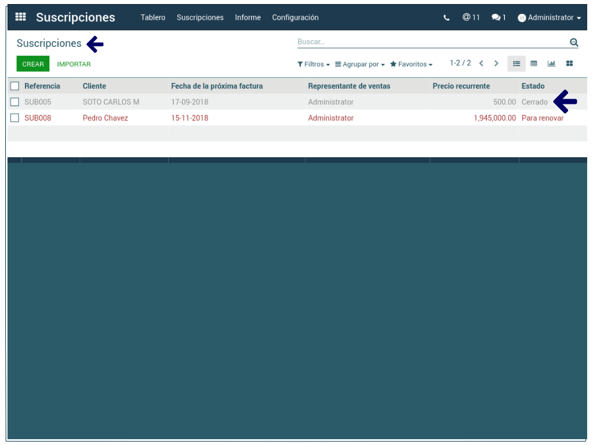This screenshot has height=445, width=593.
Task: Click the search magnifier icon
Action: tap(574, 42)
